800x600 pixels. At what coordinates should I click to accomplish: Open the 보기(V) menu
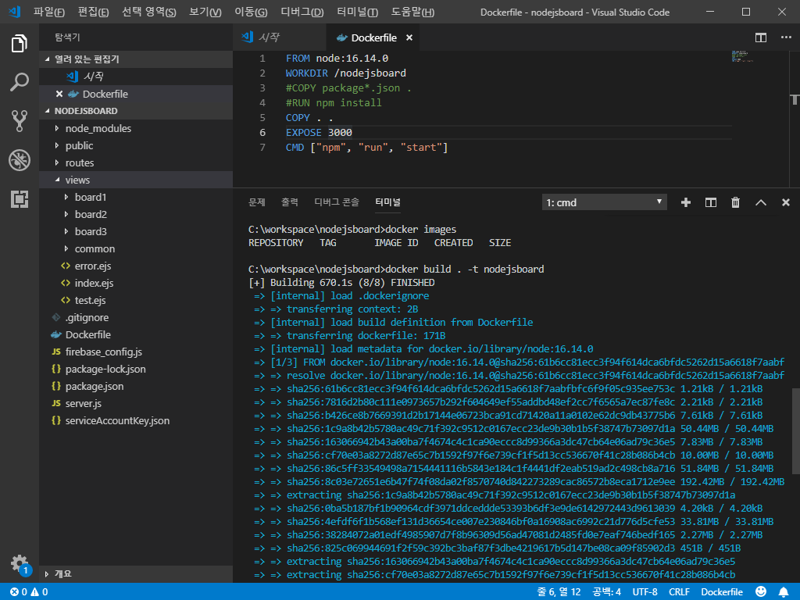205,12
